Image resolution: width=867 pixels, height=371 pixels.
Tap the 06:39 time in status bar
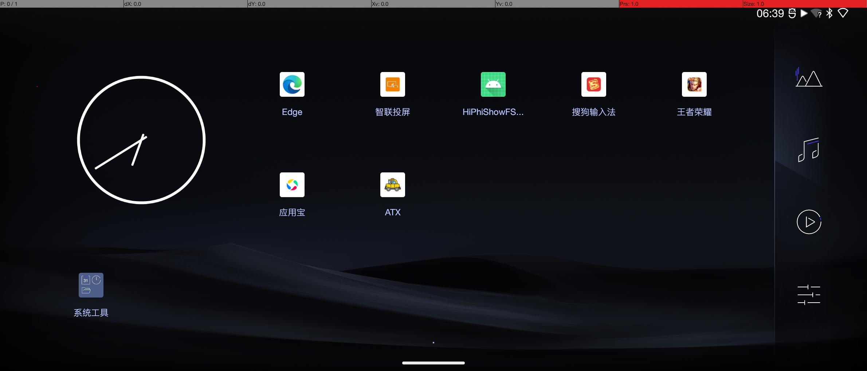[x=770, y=13]
